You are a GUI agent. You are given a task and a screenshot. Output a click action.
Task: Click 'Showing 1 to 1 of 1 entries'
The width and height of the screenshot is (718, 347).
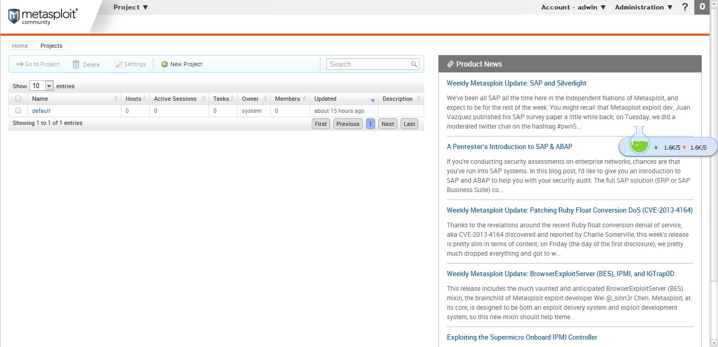pos(47,123)
